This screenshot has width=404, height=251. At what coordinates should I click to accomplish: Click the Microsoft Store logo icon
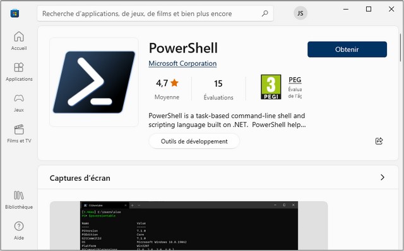click(x=15, y=13)
